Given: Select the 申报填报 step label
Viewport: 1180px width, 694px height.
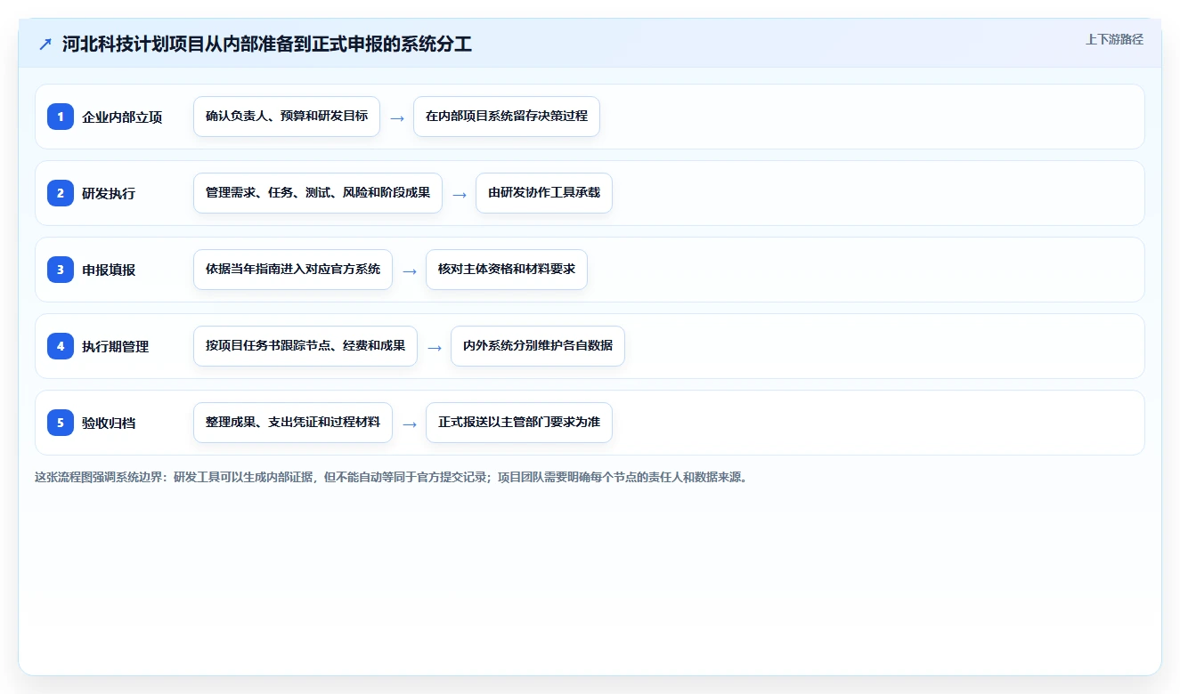Looking at the screenshot, I should pyautogui.click(x=109, y=270).
